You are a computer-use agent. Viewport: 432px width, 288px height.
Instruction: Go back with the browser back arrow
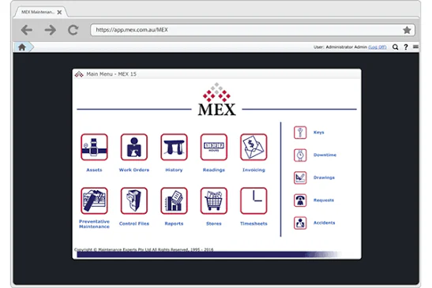tap(27, 30)
